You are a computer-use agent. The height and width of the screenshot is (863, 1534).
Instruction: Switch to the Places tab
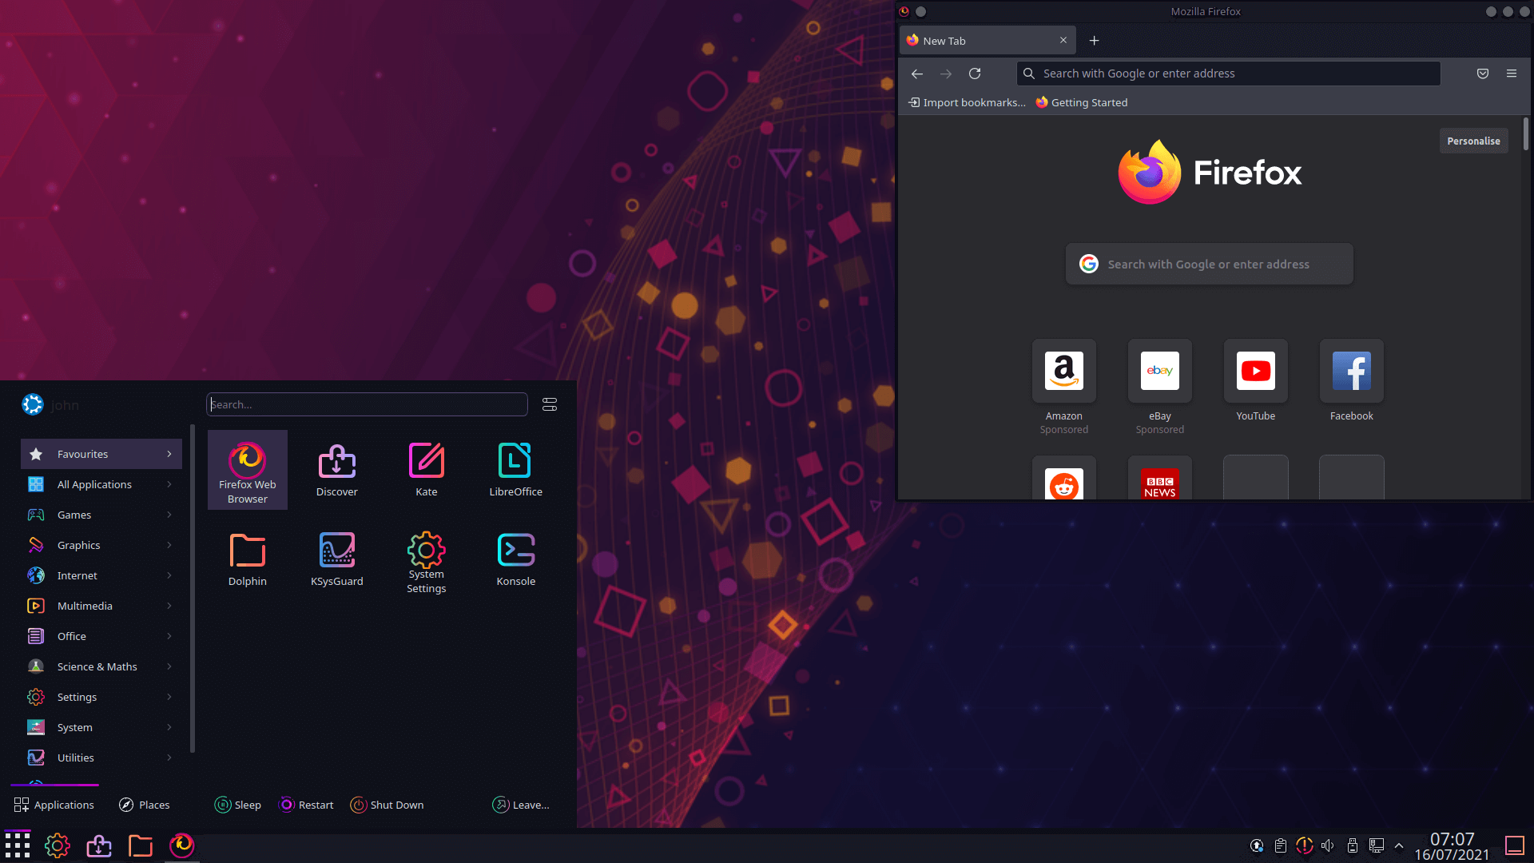[x=145, y=805]
